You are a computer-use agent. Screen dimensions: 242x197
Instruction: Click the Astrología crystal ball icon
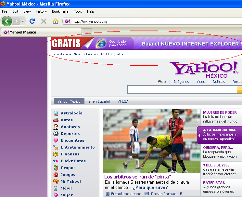pos(56,113)
